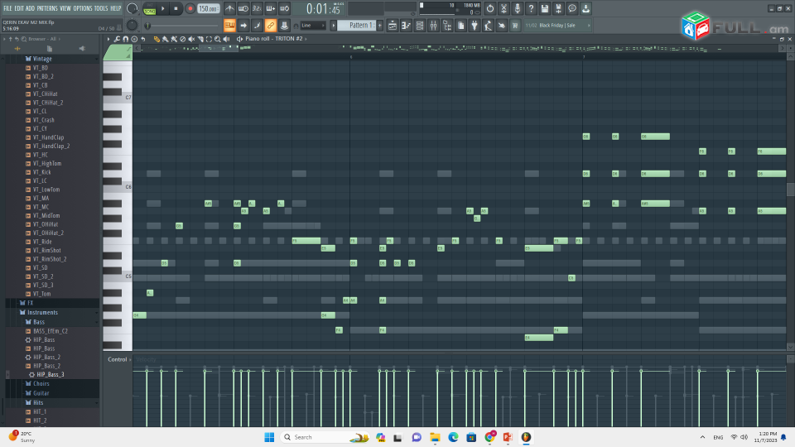This screenshot has height=447, width=795.
Task: Open the OPTIONS menu
Action: (x=83, y=8)
